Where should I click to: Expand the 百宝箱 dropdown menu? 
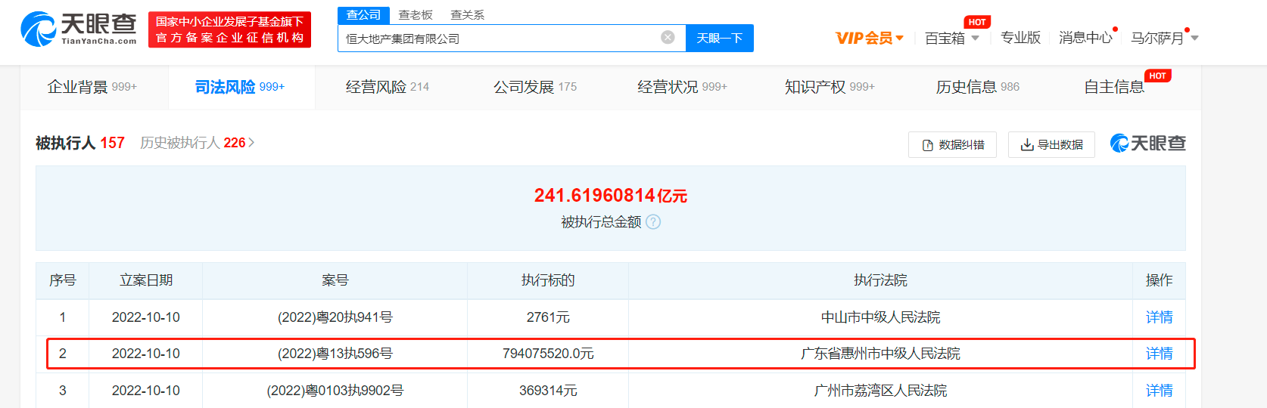pos(952,38)
